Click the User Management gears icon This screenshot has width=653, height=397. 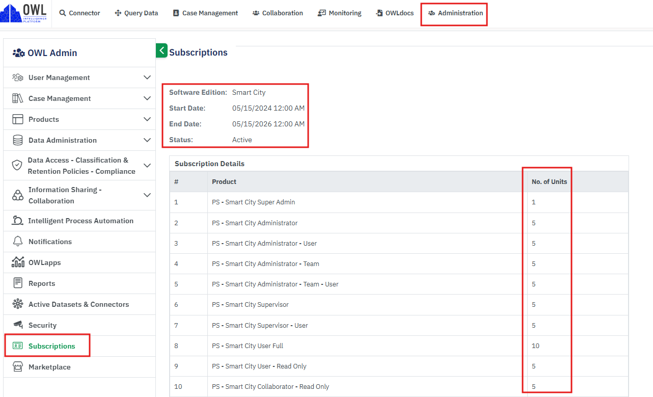pos(18,77)
